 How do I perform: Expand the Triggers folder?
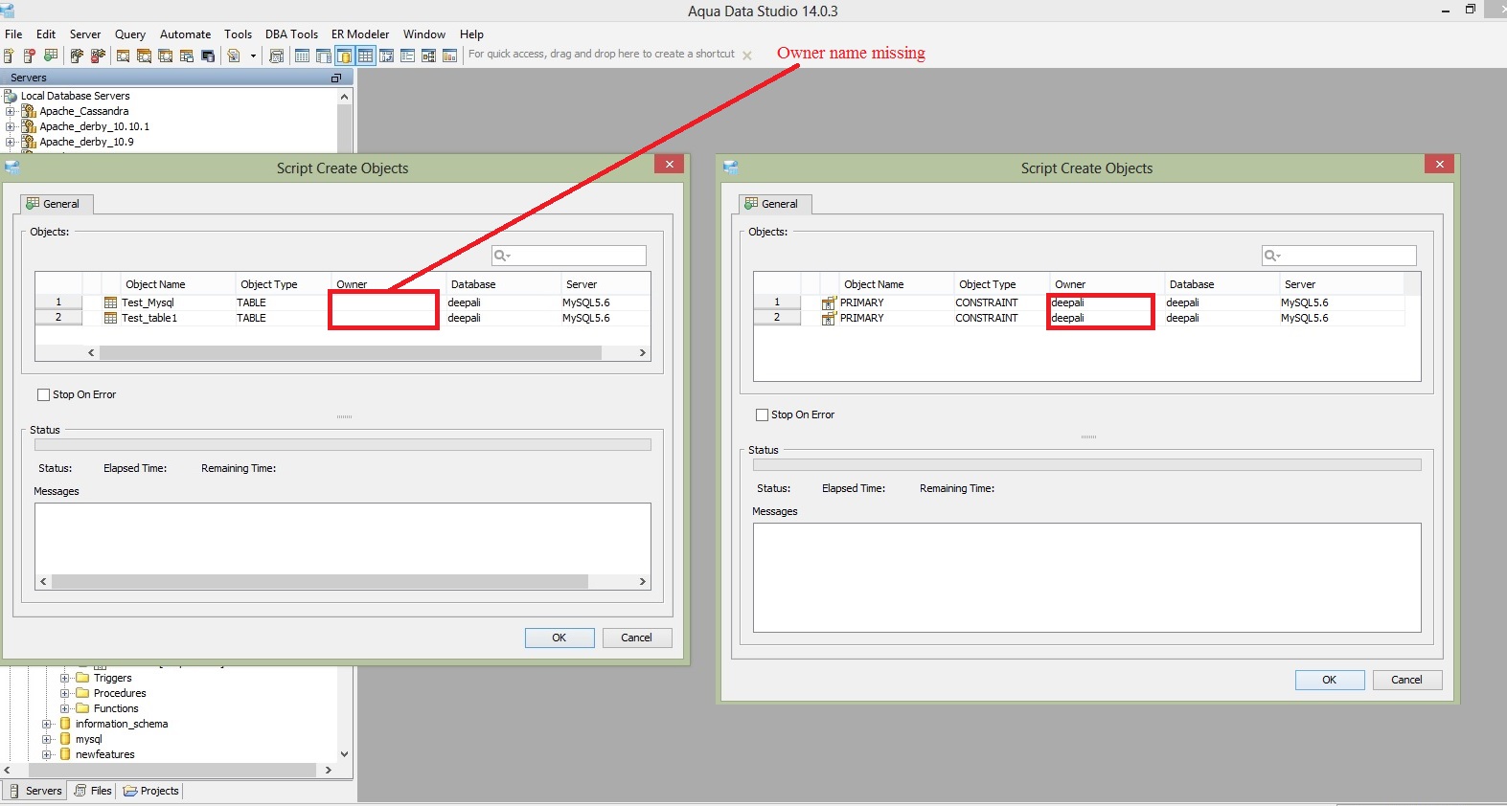pos(65,678)
